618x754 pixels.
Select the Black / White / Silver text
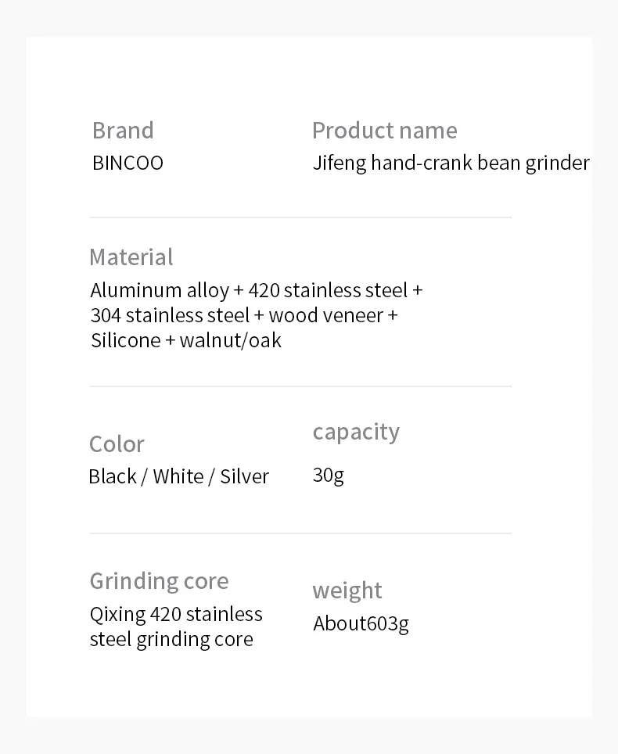coord(179,476)
